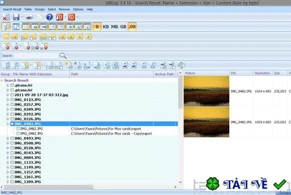Select the upper IMG_0482.JPG preview thumbnail
291x195 pixels.
(x=206, y=91)
